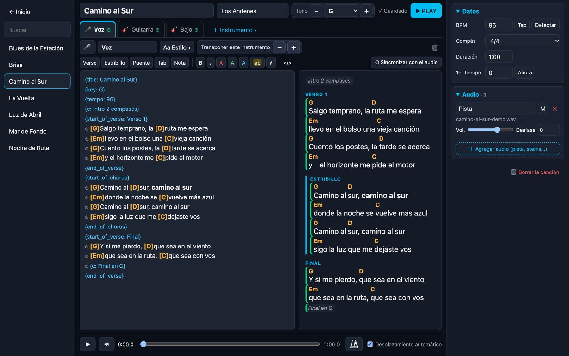Click timing marker before '{c: Final en G}' line
The width and height of the screenshot is (569, 356).
tap(87, 266)
